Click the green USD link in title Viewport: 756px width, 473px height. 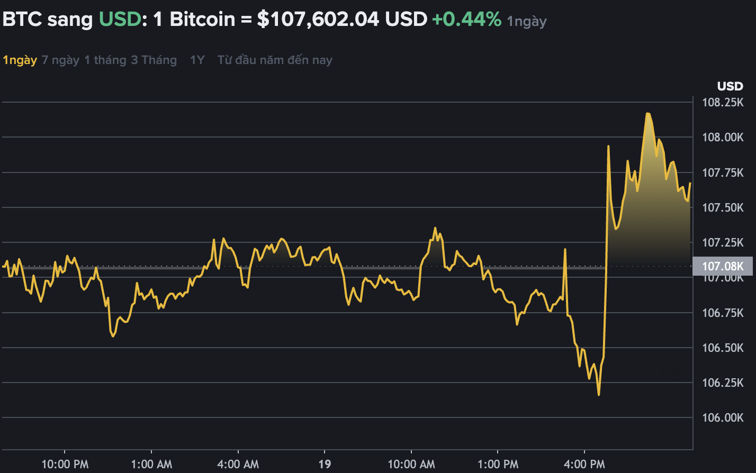click(x=120, y=20)
